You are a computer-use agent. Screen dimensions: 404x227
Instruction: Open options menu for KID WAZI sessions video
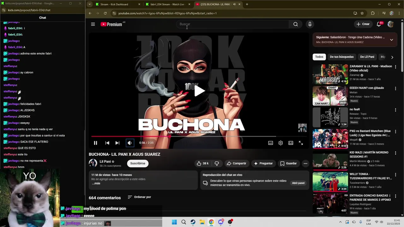[x=395, y=153]
